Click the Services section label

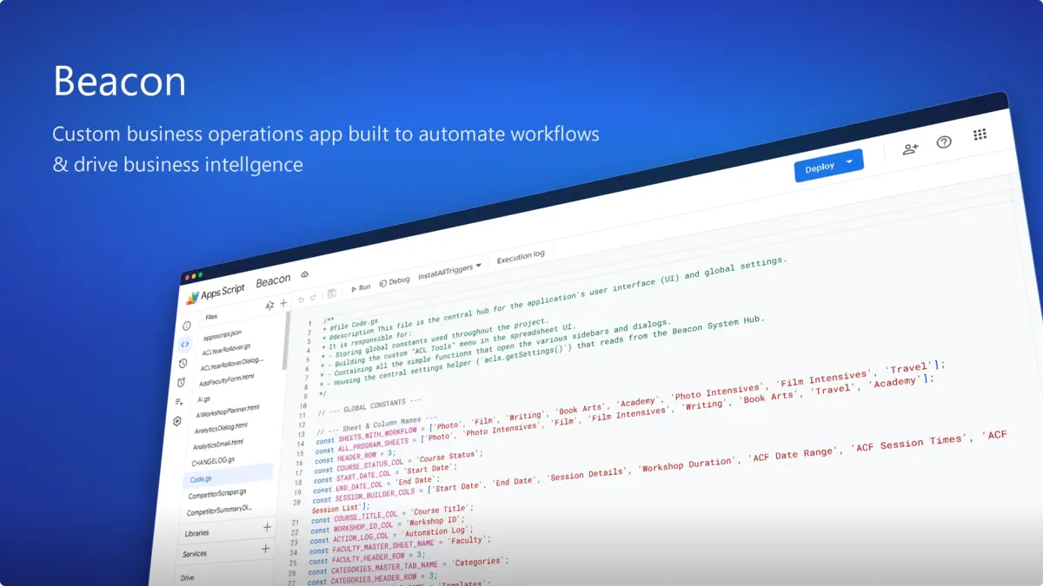195,554
